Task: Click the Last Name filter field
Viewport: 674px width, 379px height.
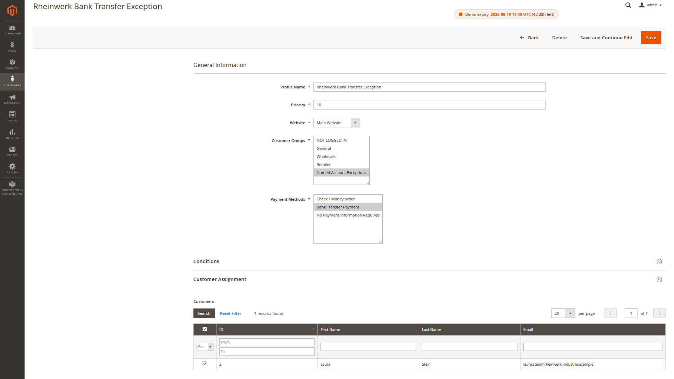Action: [x=469, y=347]
